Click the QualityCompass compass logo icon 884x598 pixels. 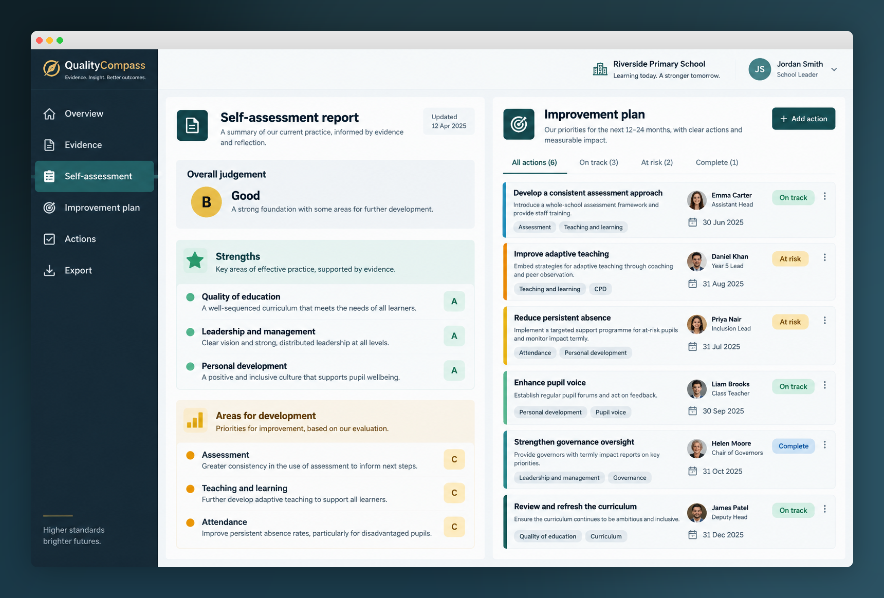click(x=51, y=68)
